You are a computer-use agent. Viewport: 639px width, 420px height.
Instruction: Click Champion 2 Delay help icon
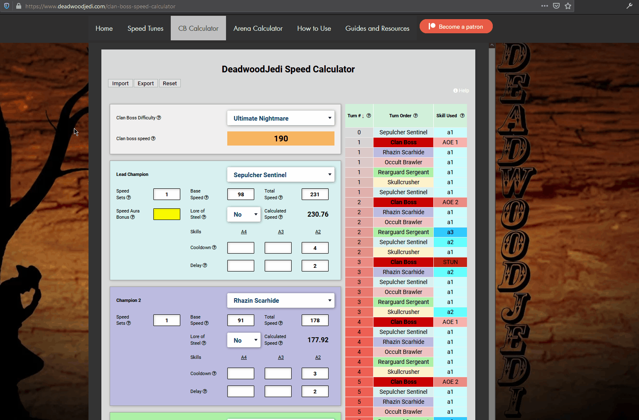205,391
